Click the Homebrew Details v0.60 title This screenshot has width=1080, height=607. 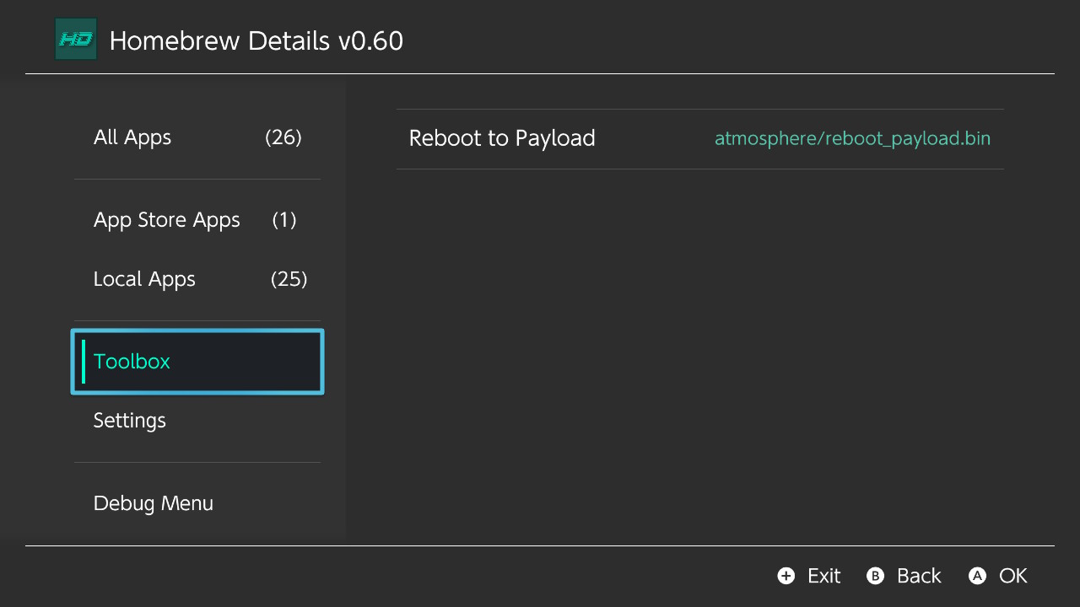click(256, 40)
